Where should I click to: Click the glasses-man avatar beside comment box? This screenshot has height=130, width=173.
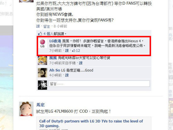point(42,85)
